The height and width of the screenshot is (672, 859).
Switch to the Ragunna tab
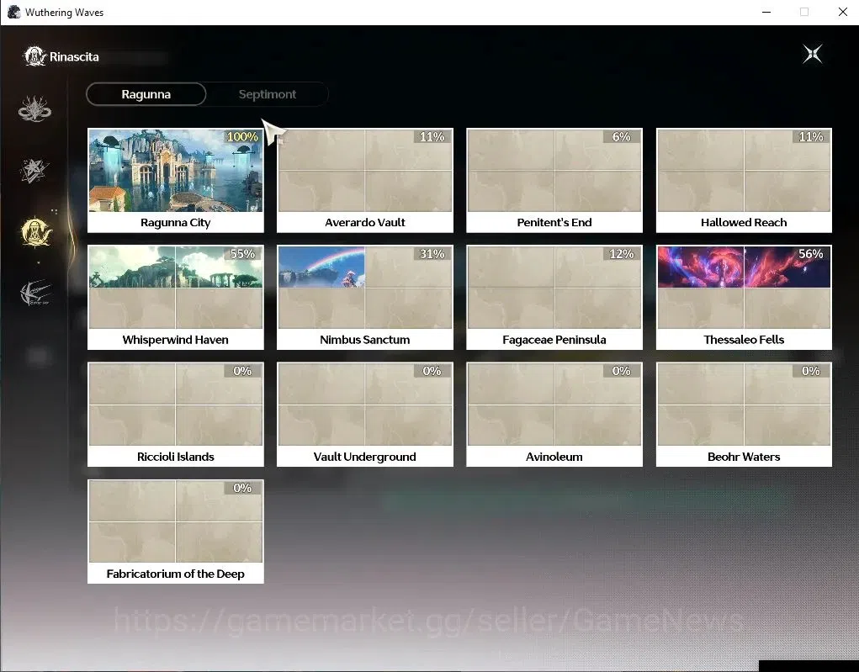click(x=146, y=94)
